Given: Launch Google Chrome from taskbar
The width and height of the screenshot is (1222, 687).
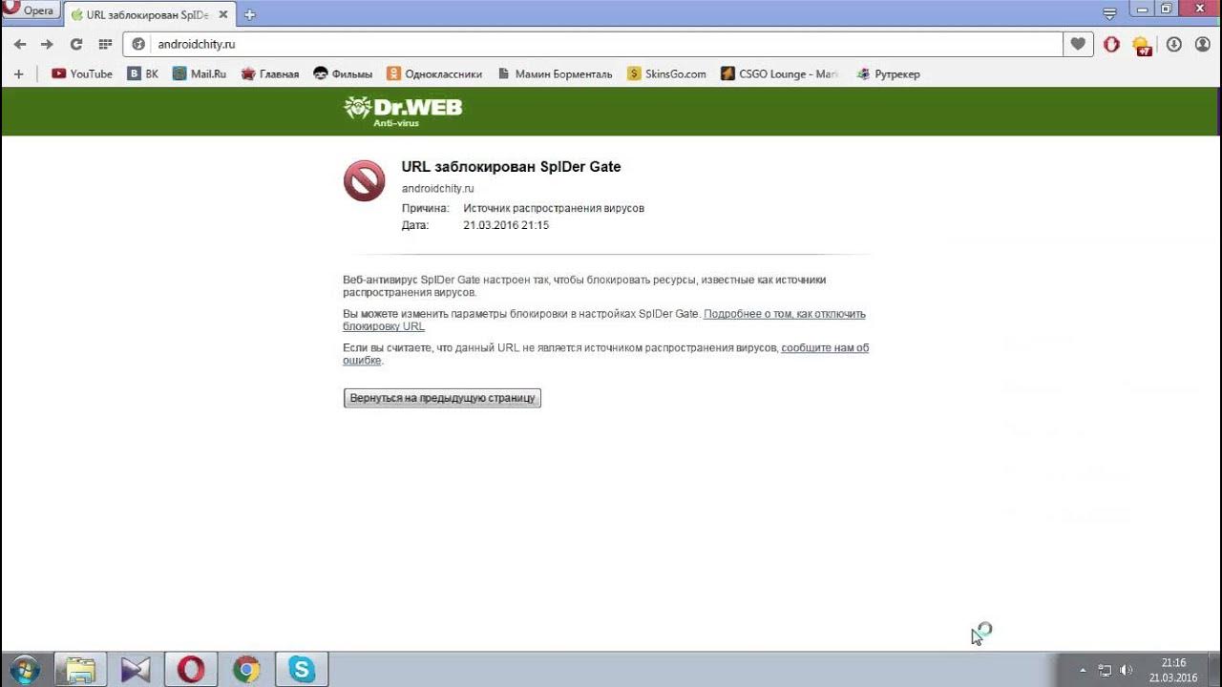Looking at the screenshot, I should (x=246, y=670).
